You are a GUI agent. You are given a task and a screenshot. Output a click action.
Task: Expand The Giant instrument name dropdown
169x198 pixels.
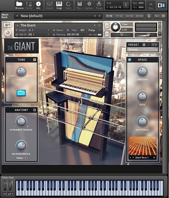[x=17, y=25]
